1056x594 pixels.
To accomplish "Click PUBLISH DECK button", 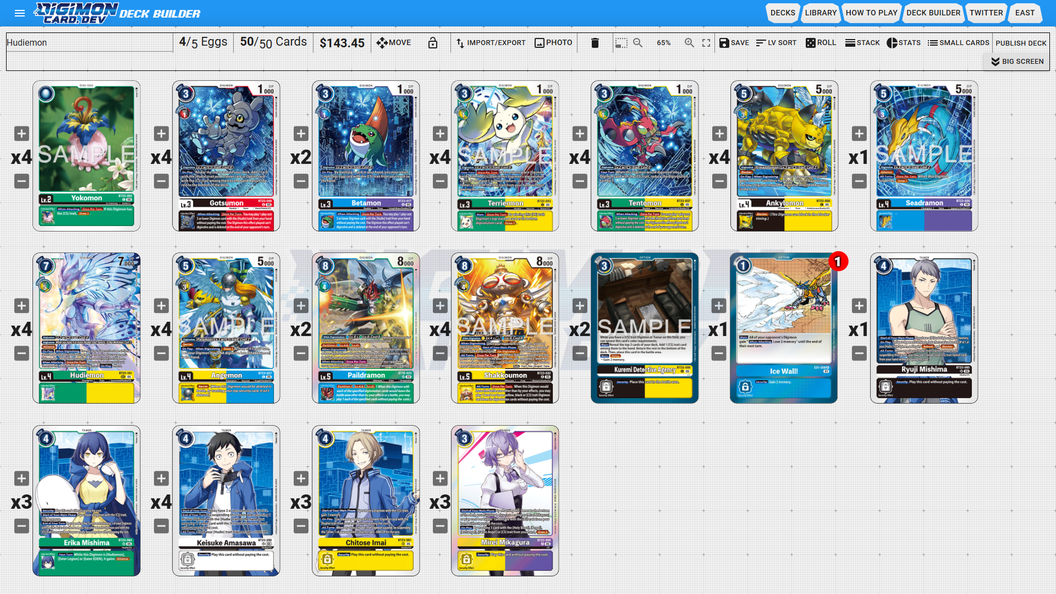I will [1021, 43].
